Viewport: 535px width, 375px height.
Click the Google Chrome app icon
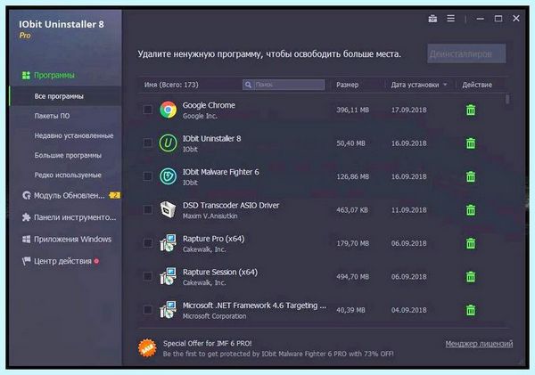[x=169, y=110]
